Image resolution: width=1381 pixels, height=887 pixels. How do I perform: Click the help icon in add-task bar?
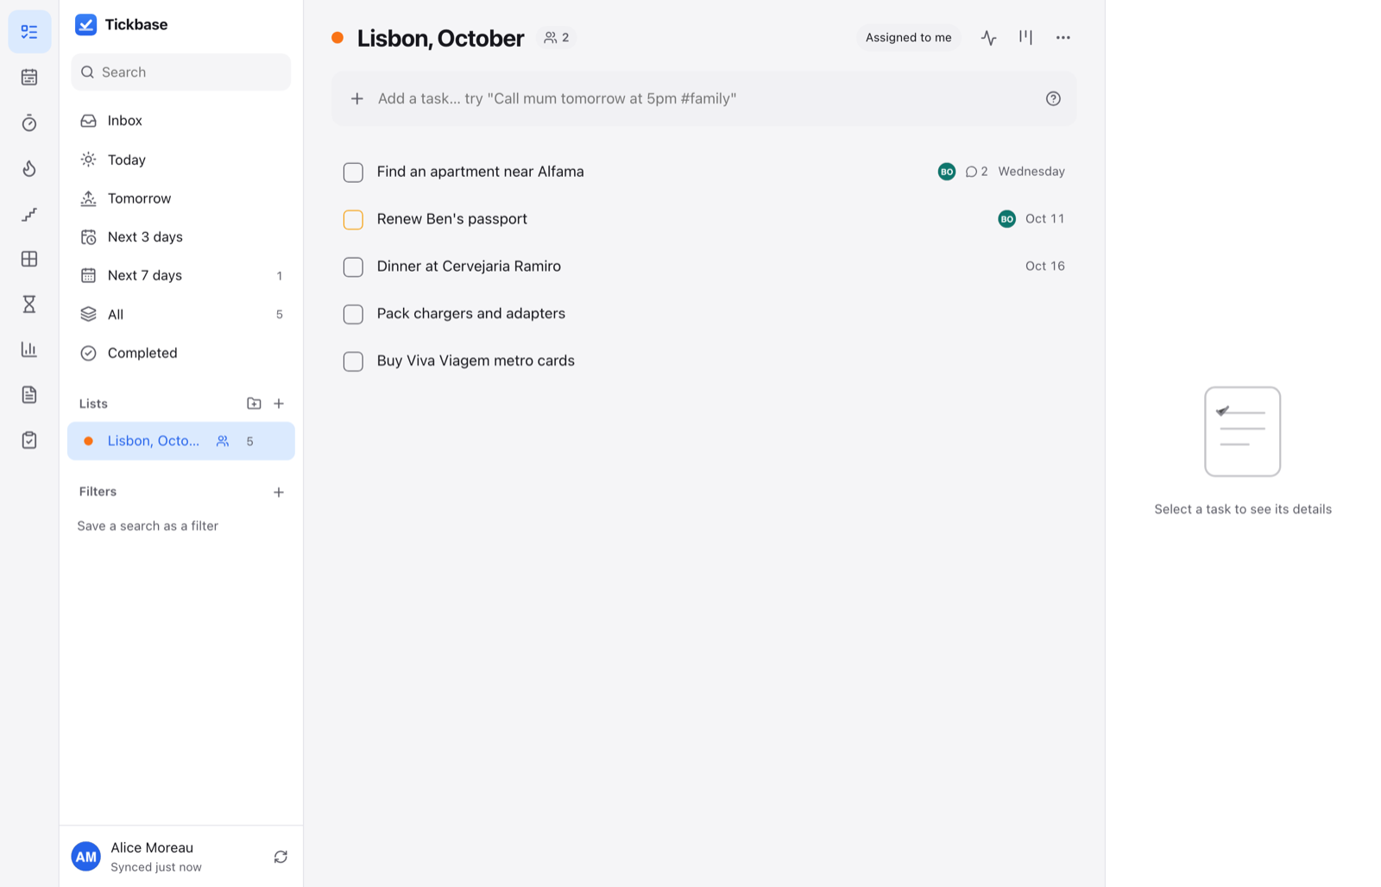point(1053,98)
